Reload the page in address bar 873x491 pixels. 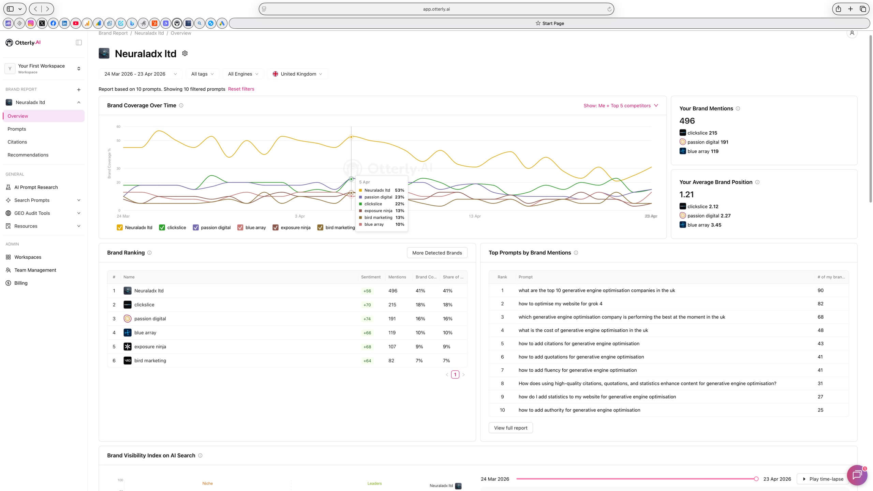pyautogui.click(x=609, y=9)
